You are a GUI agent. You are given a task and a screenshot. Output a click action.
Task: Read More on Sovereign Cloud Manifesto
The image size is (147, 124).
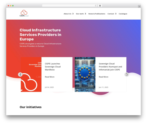tap(50, 77)
